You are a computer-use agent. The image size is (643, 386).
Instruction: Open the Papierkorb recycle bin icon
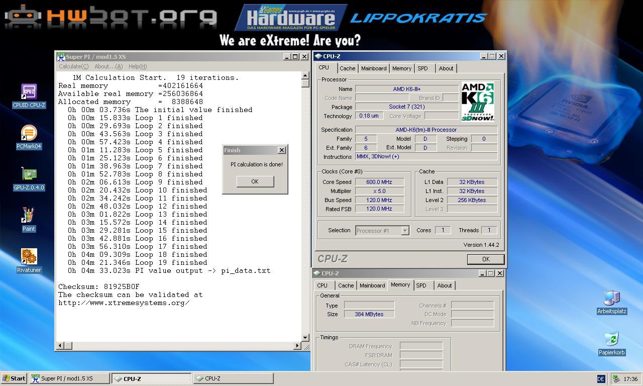coord(612,343)
